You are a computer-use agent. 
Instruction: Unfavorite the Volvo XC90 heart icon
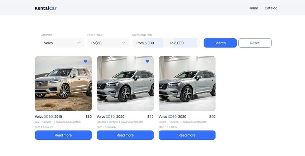click(x=85, y=61)
